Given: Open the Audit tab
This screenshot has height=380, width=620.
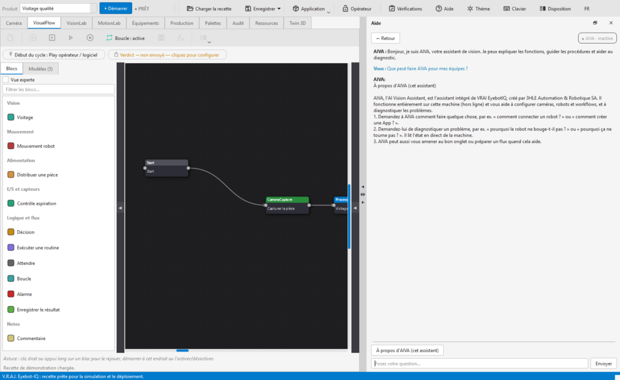Looking at the screenshot, I should click(237, 23).
